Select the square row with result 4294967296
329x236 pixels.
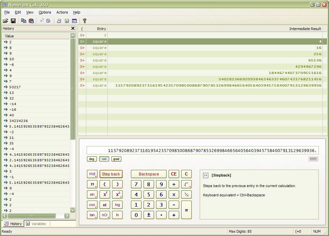[203, 66]
